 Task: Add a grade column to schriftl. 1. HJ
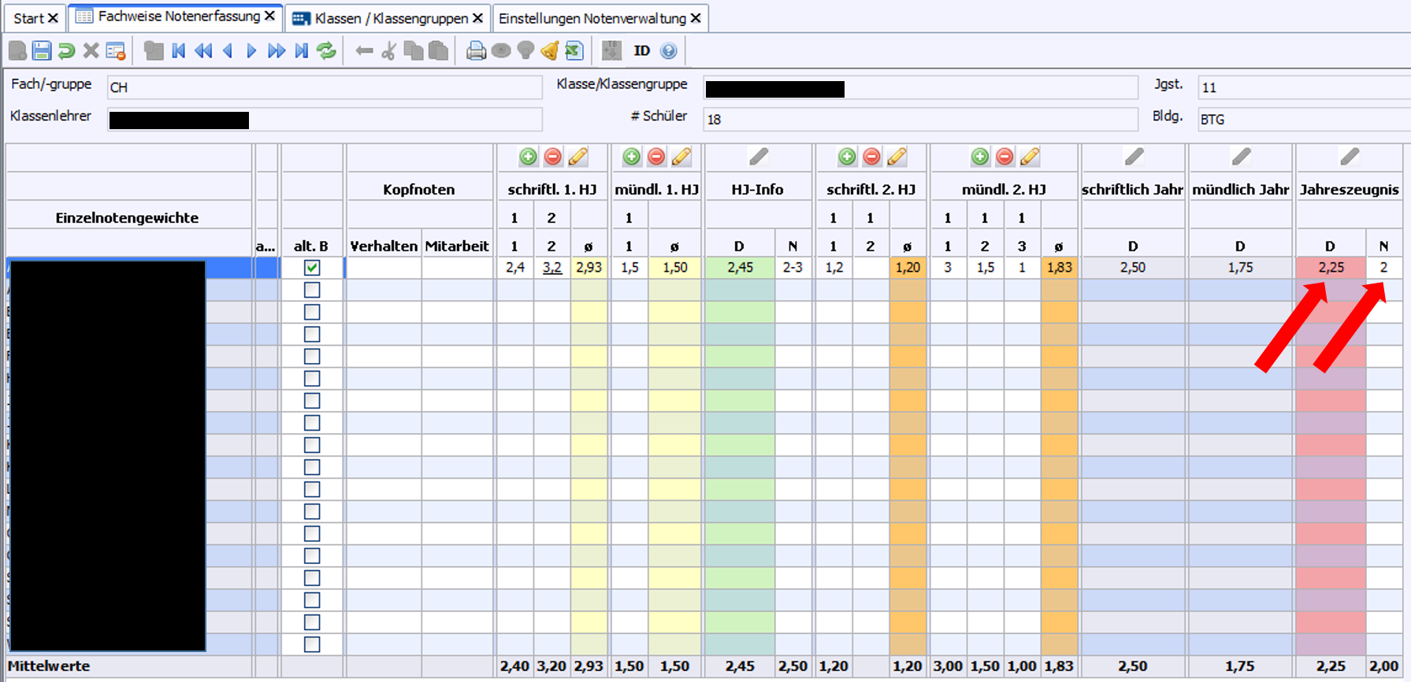(x=528, y=157)
